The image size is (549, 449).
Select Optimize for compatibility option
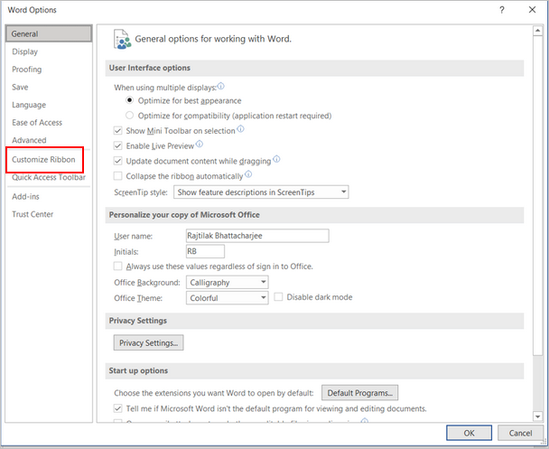(129, 116)
